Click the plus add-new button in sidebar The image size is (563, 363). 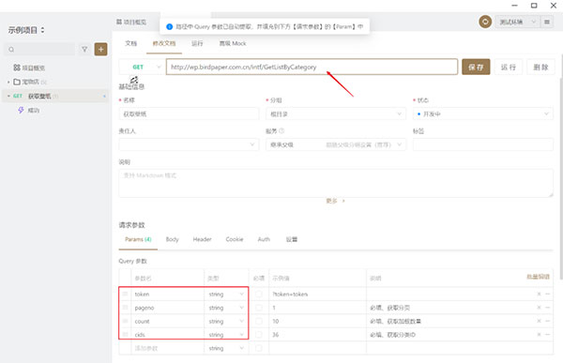click(x=101, y=49)
